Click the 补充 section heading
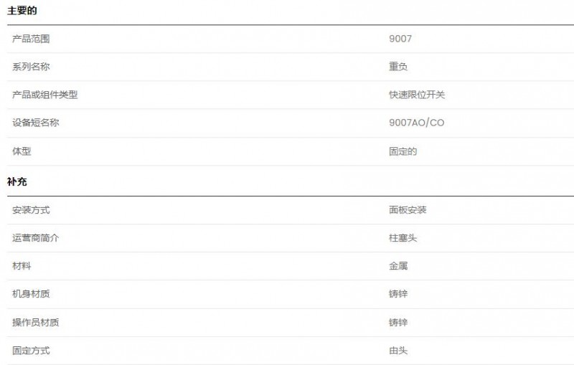 pos(17,181)
